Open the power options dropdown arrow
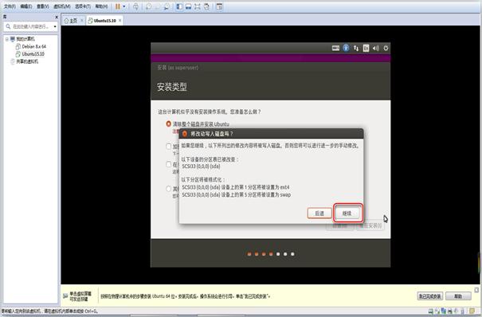The image size is (482, 317). tap(123, 6)
